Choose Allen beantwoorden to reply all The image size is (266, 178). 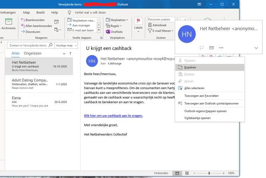37,26
